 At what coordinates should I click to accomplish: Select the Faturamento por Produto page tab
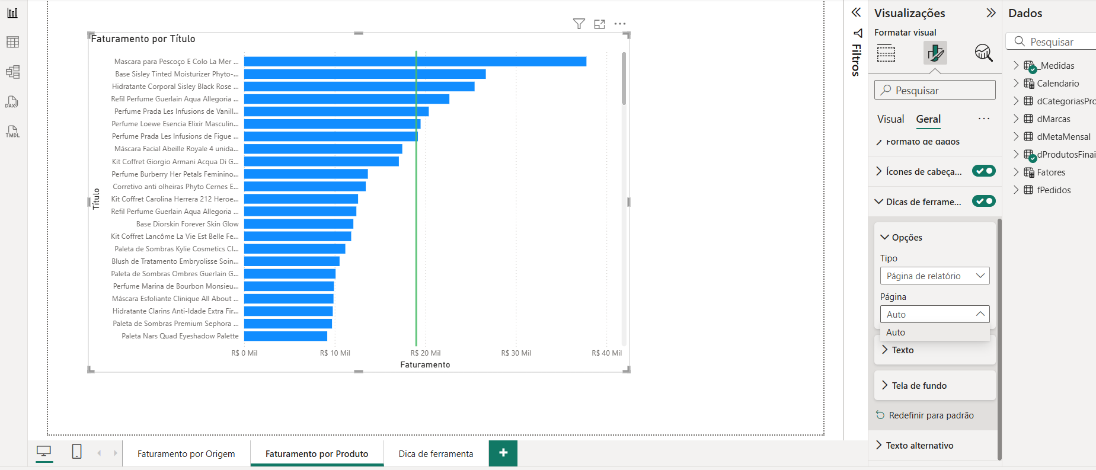[317, 453]
